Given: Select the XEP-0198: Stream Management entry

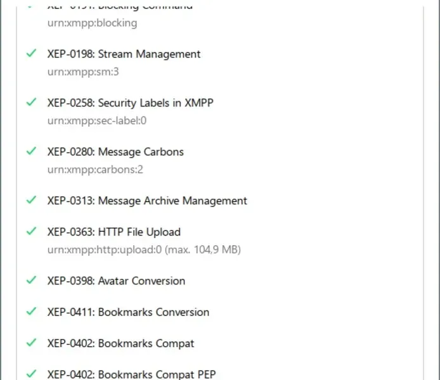Looking at the screenshot, I should point(124,54).
